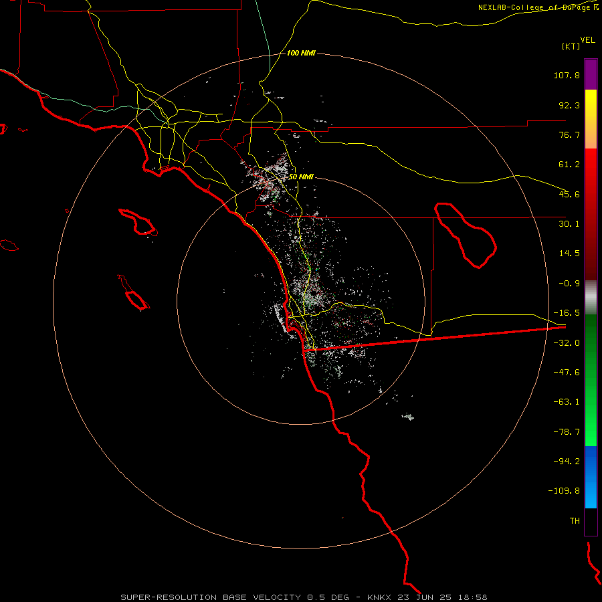The width and height of the screenshot is (602, 602).
Task: Click the -78.7 velocity scale value
Action: pos(567,432)
